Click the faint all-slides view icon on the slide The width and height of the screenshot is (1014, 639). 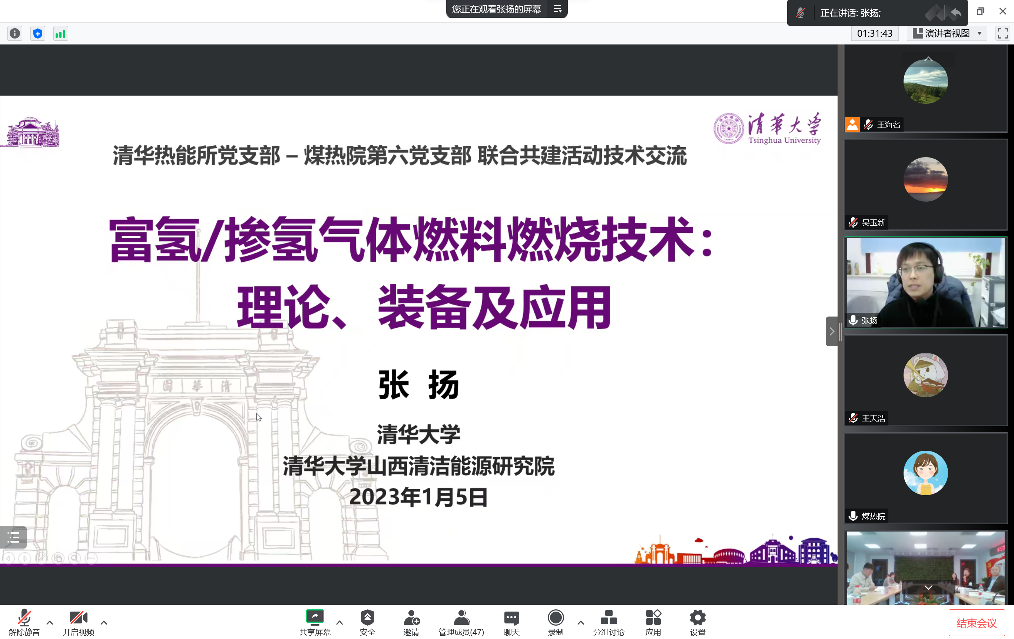[58, 558]
